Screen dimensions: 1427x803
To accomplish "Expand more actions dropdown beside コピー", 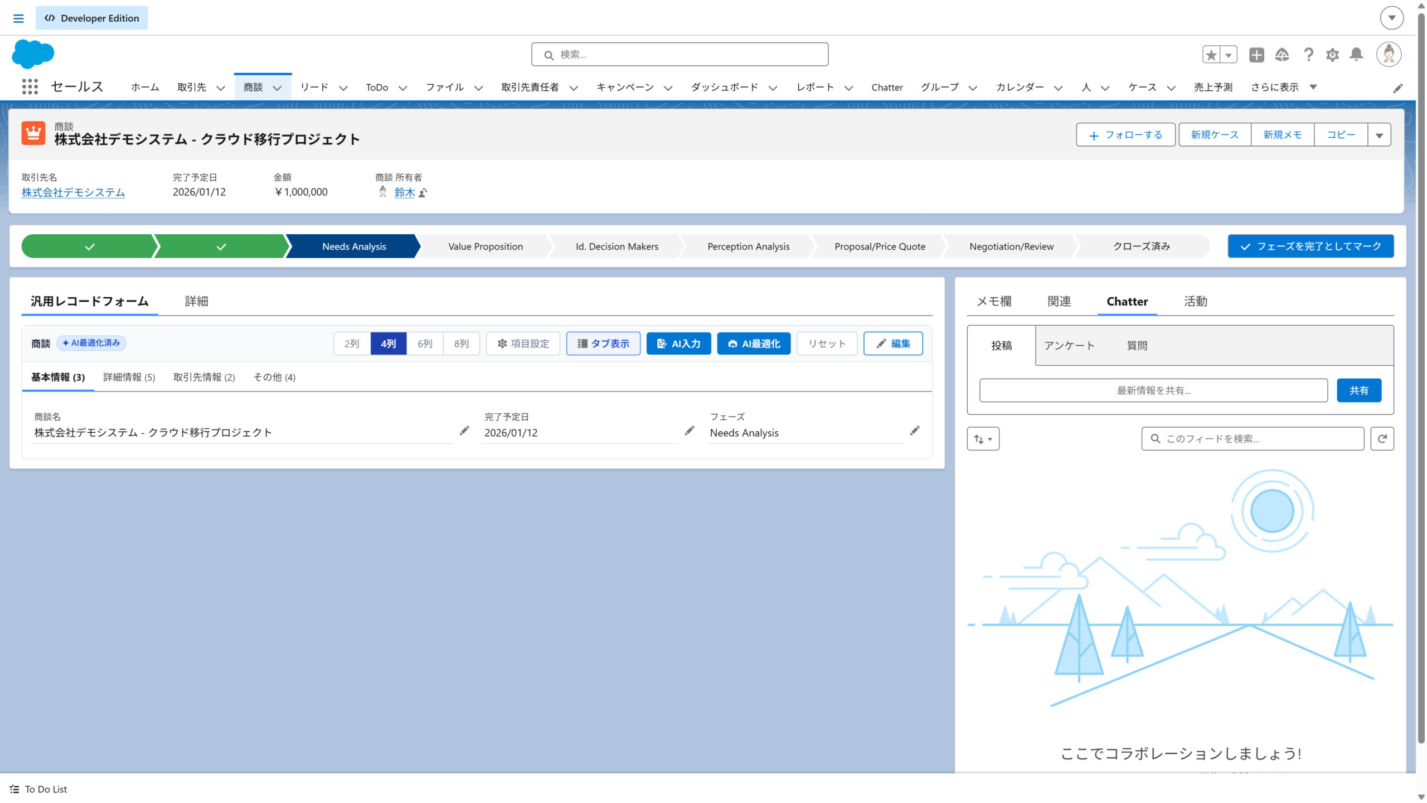I will (1379, 135).
